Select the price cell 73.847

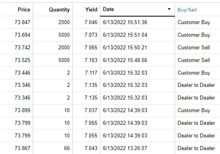(22, 22)
